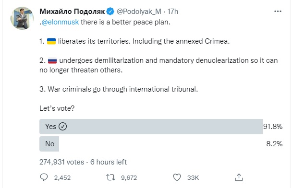Click the 2,452 replies count
This screenshot has width=293, height=188.
pyautogui.click(x=62, y=178)
